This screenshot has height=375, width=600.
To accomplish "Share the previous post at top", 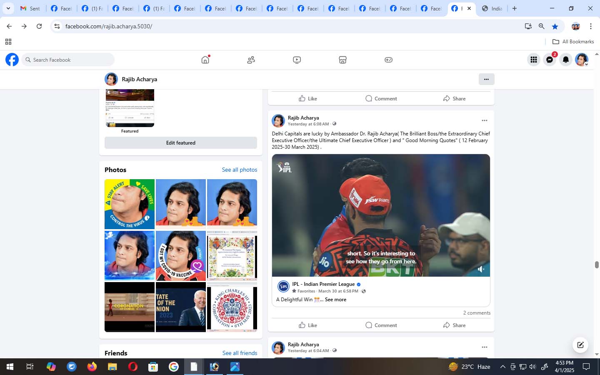I will tap(454, 98).
